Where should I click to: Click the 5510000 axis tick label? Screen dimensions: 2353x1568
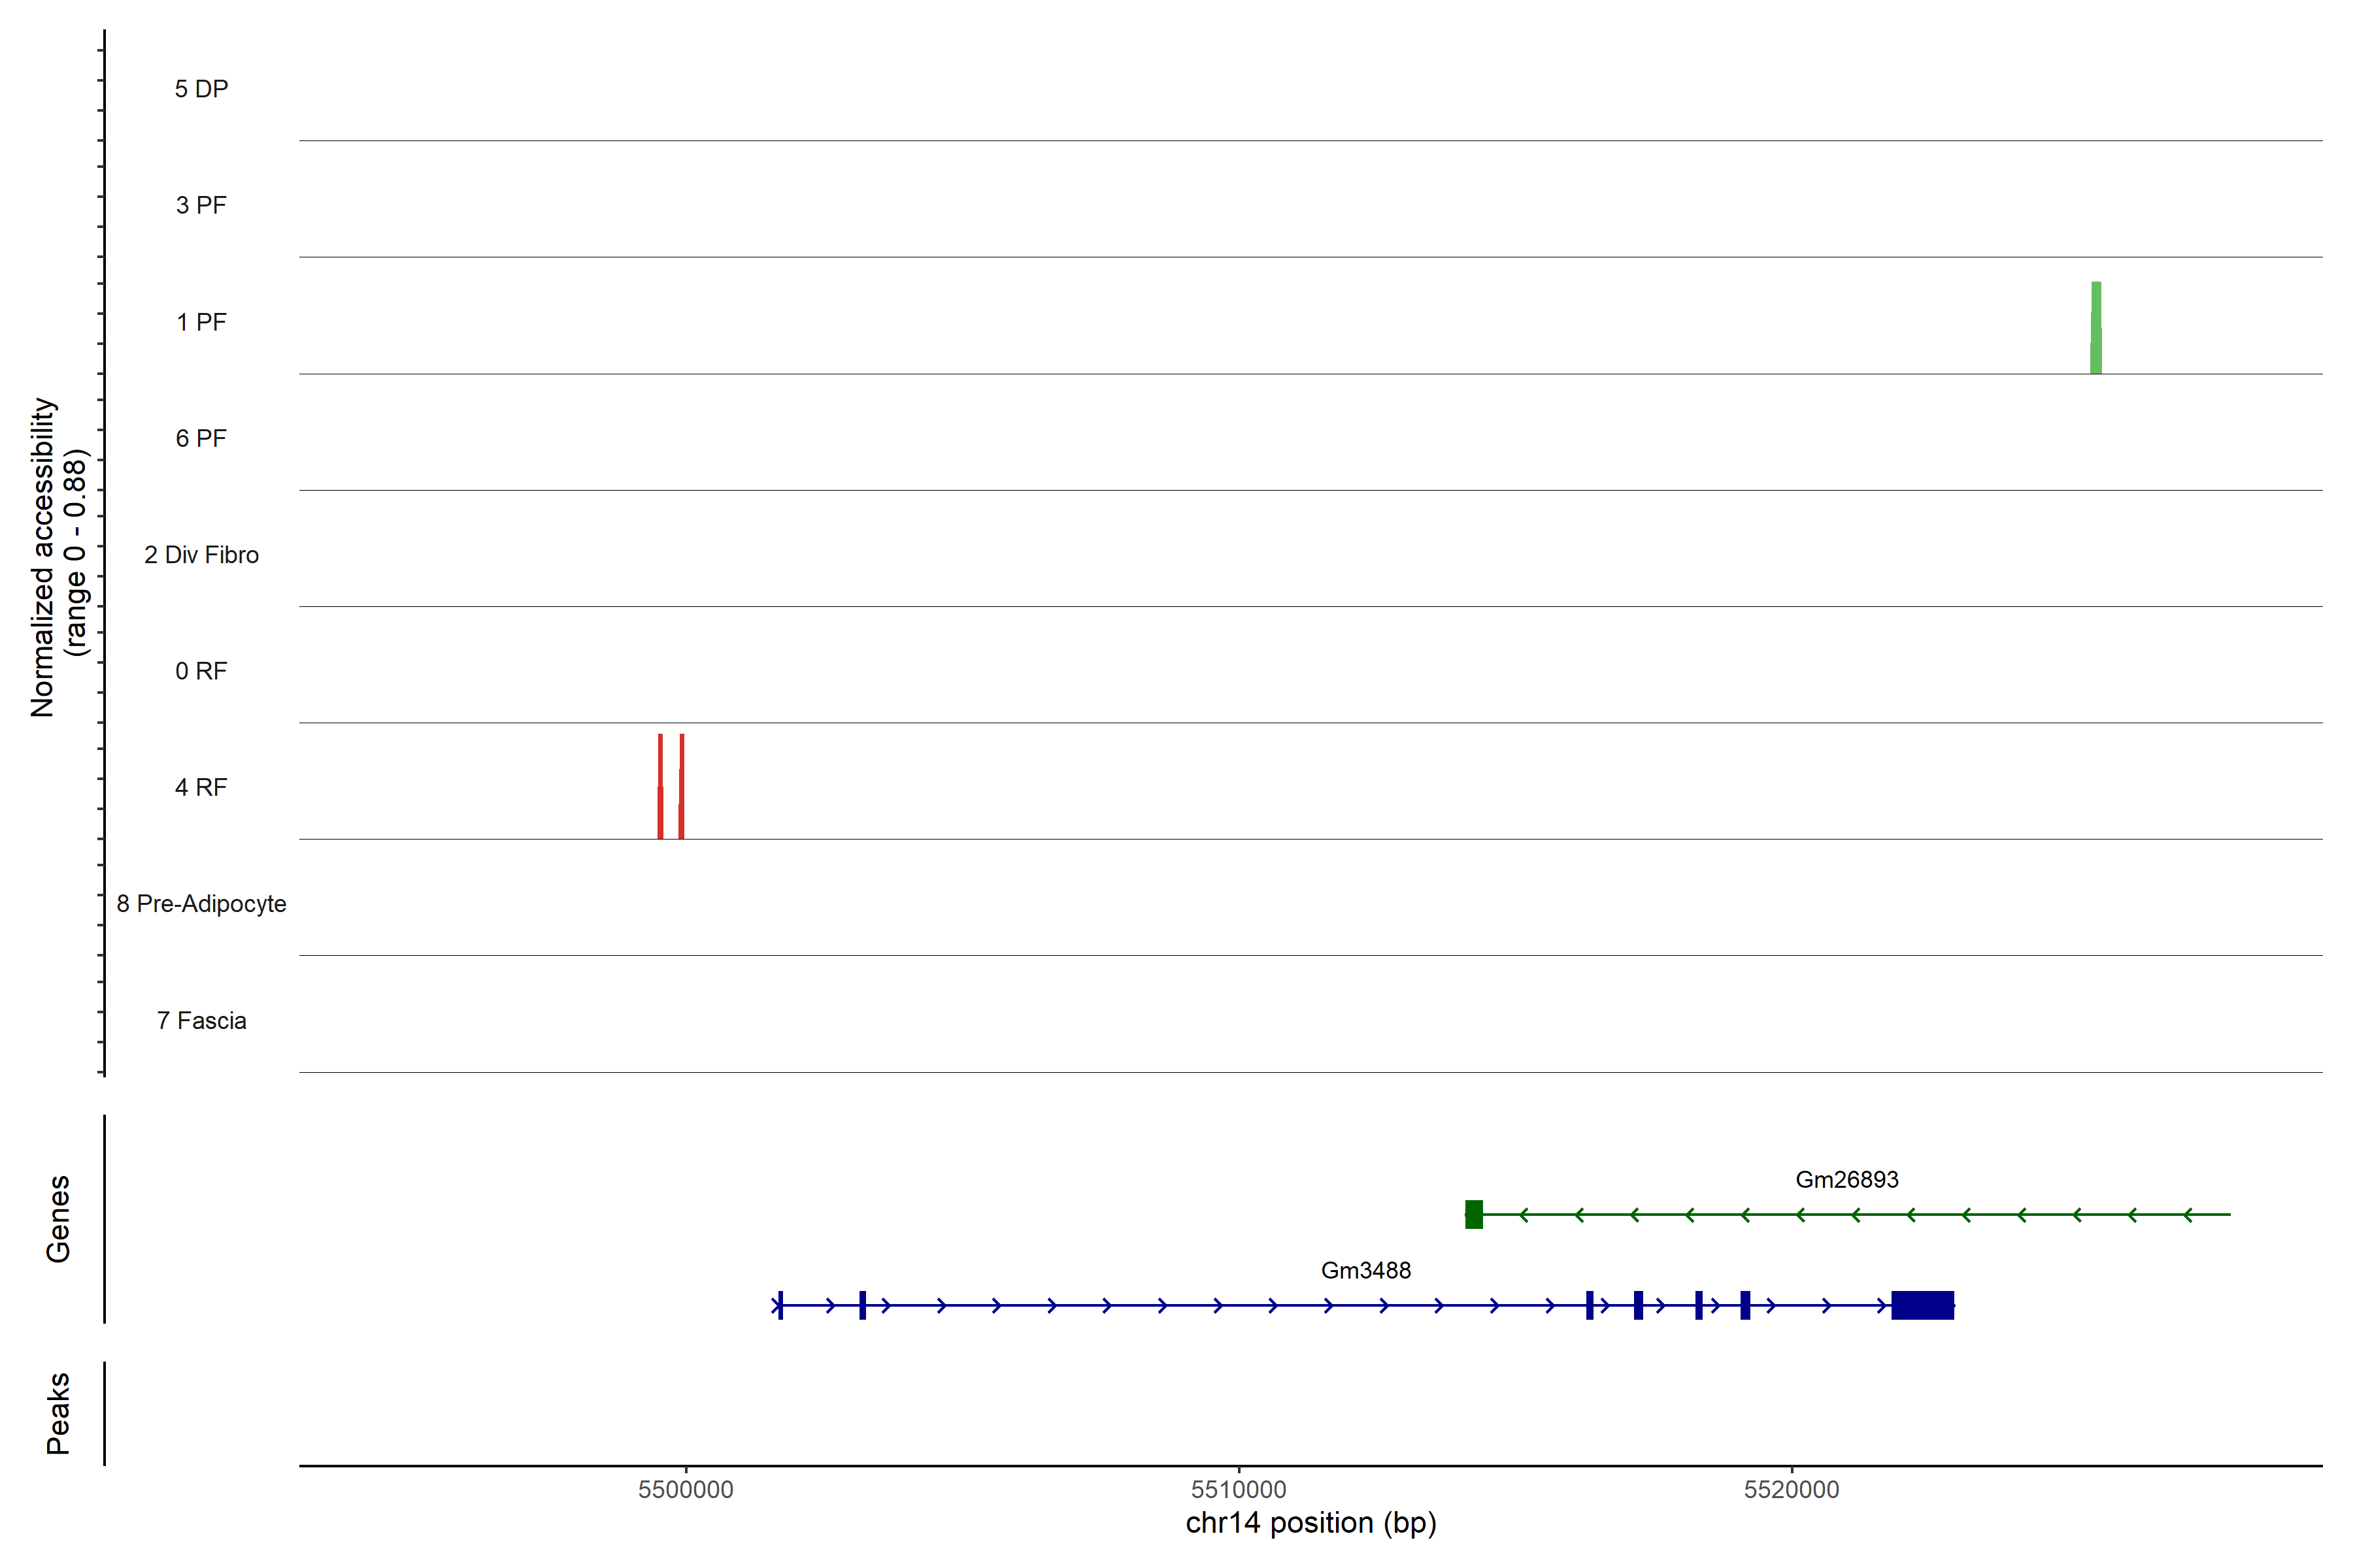coord(1239,1490)
